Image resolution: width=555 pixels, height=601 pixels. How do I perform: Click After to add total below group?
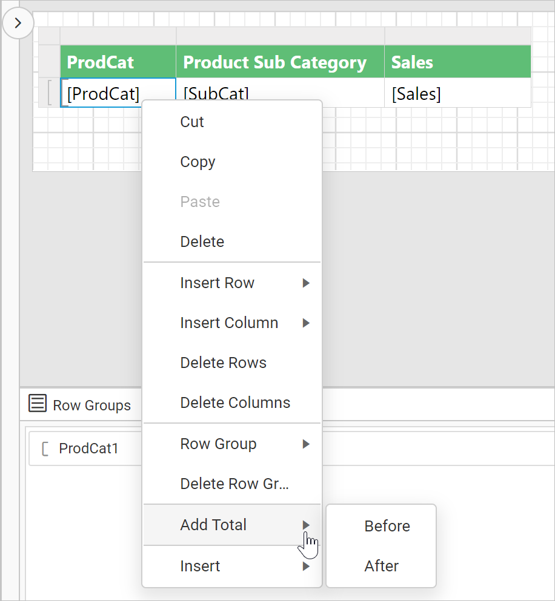coord(381,566)
